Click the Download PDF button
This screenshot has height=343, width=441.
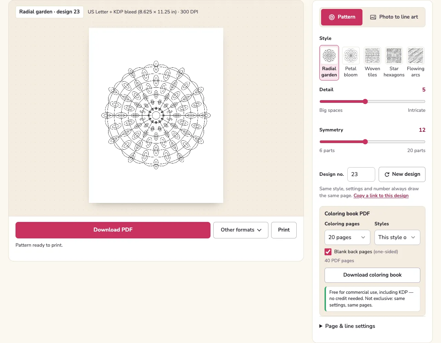(113, 230)
